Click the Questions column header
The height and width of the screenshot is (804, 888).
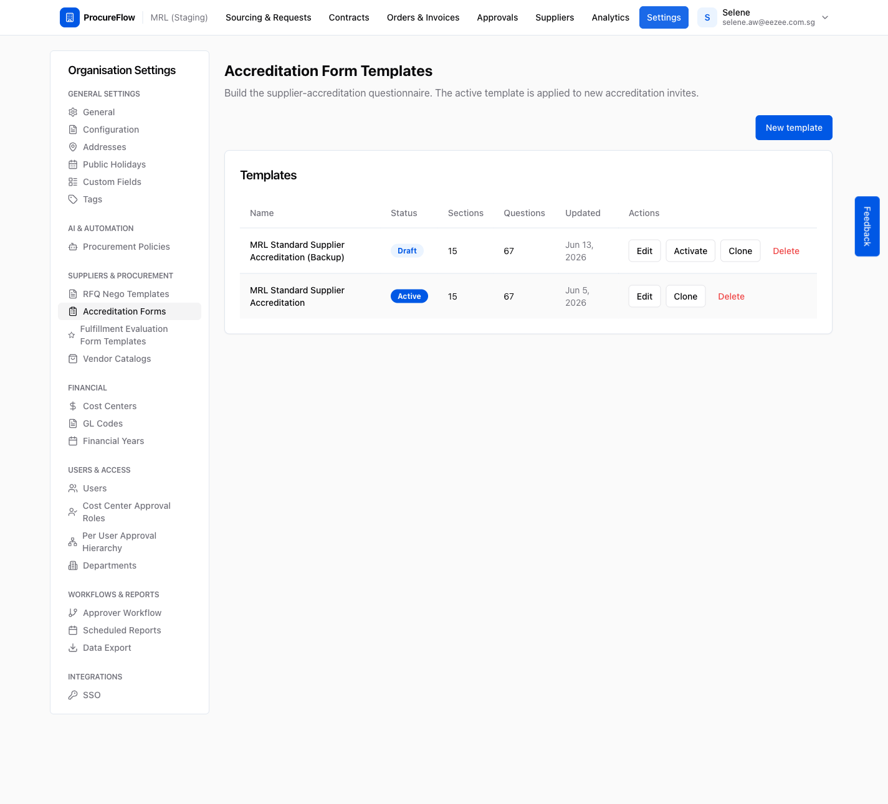coord(524,213)
